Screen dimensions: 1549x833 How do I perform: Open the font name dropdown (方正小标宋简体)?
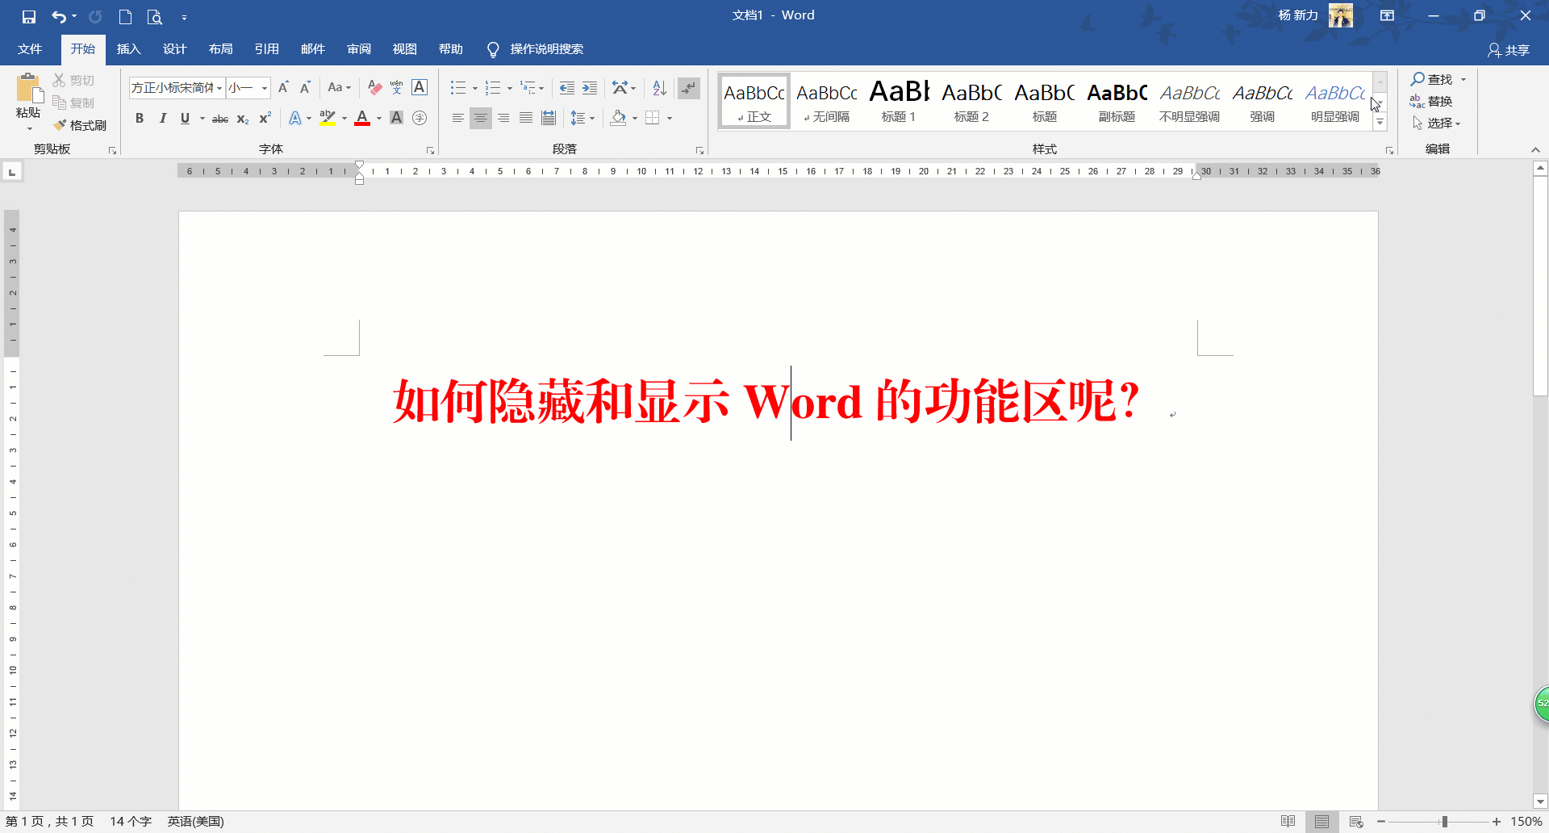pyautogui.click(x=219, y=88)
